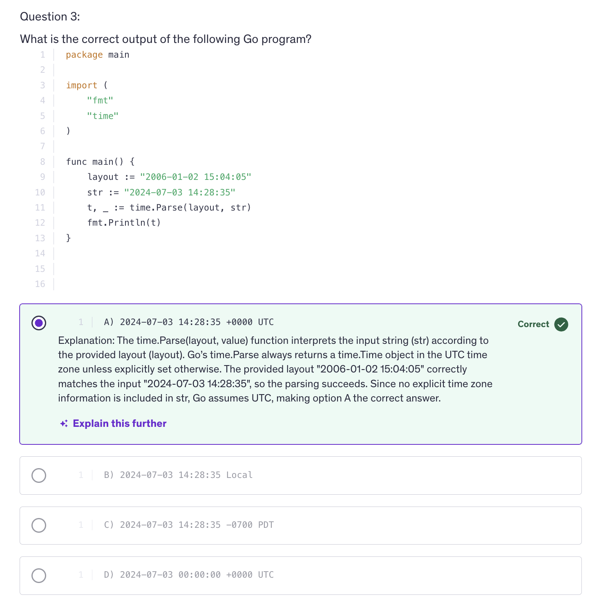Screen dimensions: 608x610
Task: Click the sparkle icon beside Explain this further
Action: click(x=64, y=424)
